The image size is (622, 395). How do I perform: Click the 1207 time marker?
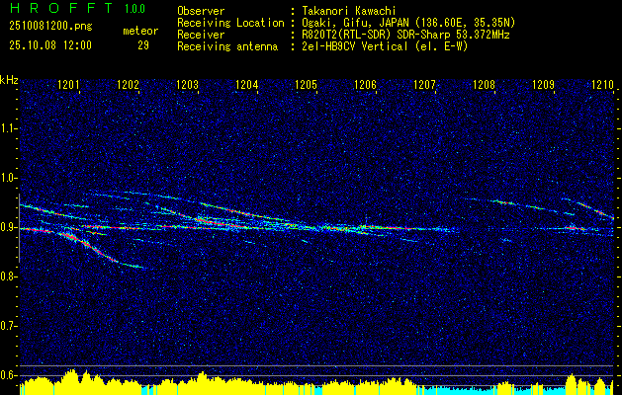(425, 84)
